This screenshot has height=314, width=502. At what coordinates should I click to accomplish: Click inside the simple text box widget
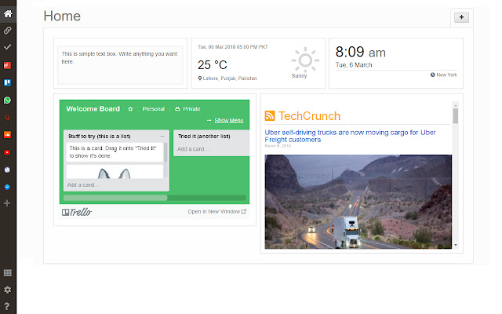pyautogui.click(x=120, y=65)
